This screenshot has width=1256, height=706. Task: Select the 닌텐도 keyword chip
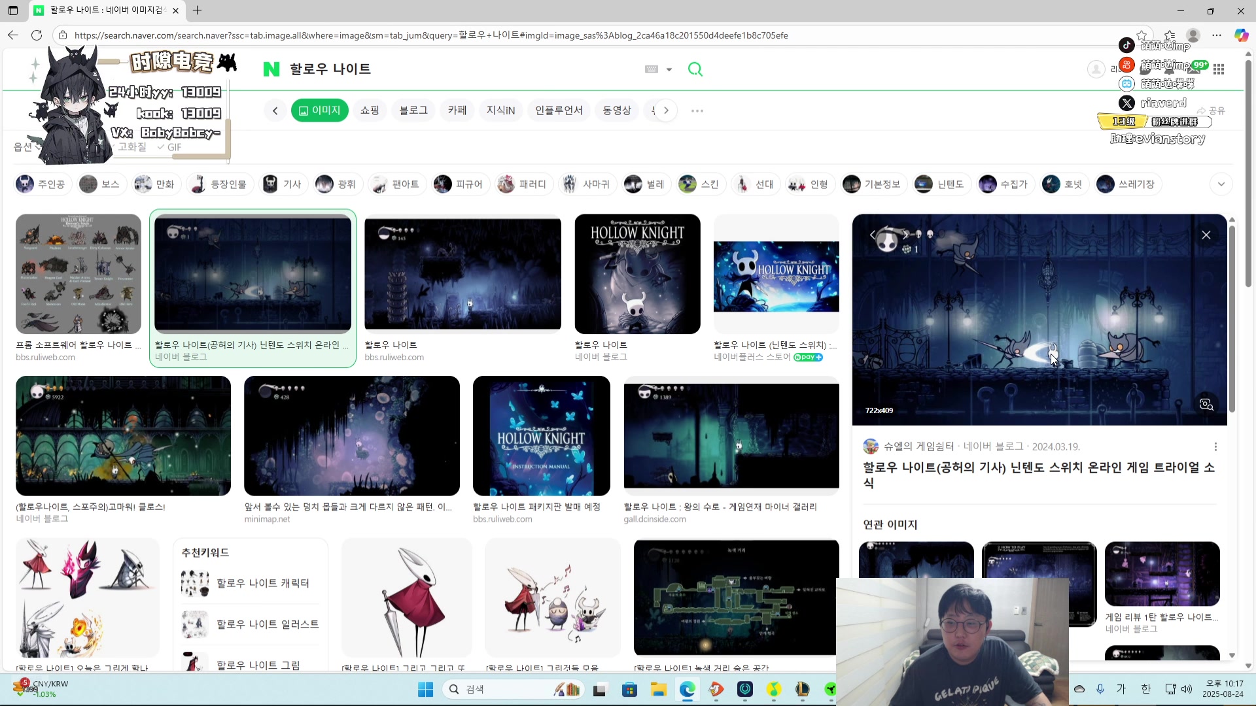point(941,184)
